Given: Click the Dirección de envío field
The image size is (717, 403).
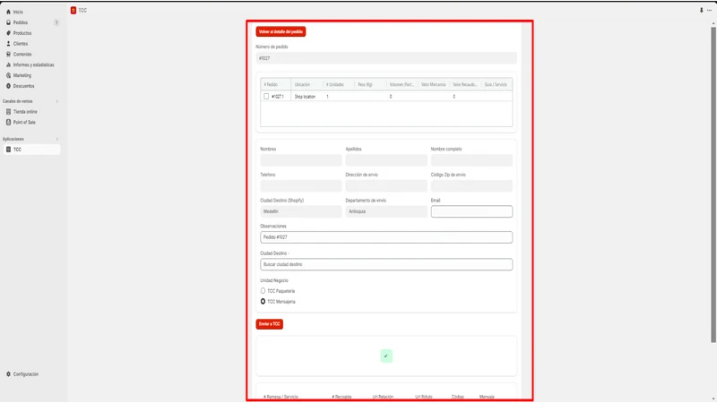Looking at the screenshot, I should (386, 186).
